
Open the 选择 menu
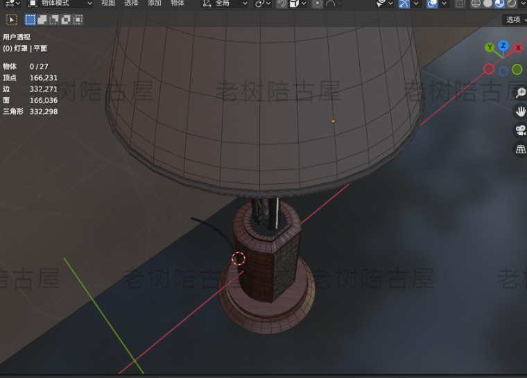[x=132, y=3]
